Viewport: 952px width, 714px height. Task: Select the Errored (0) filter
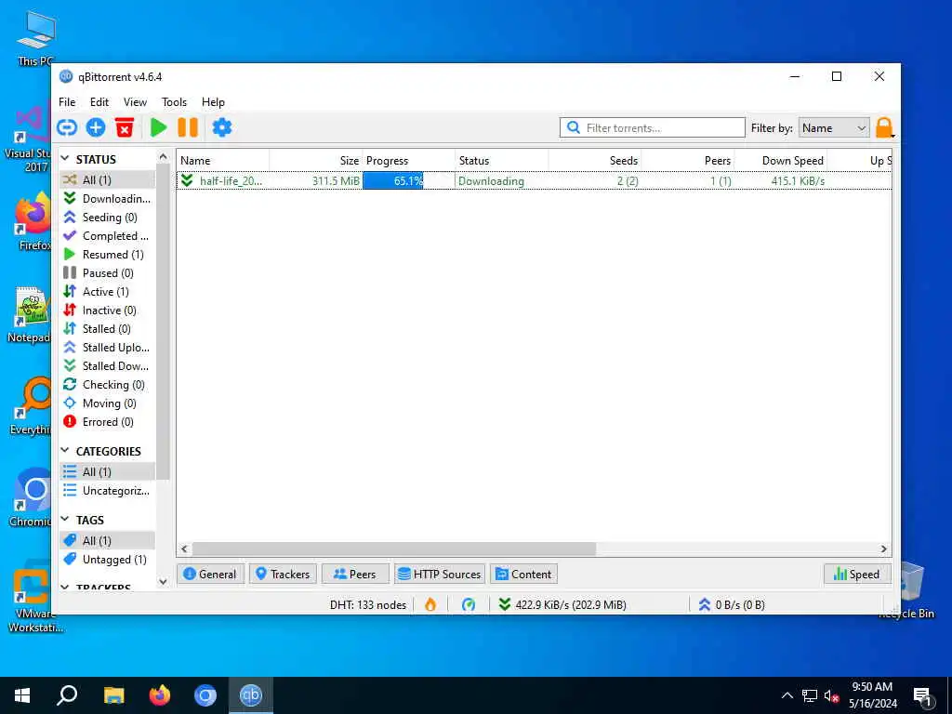(x=108, y=422)
